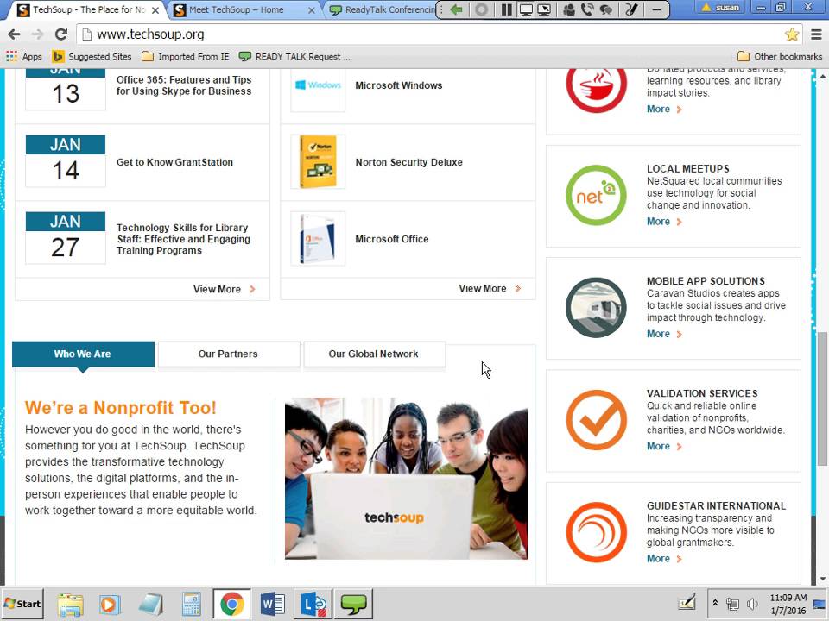Open the Office 365 Skype for Business event
Screen dimensions: 829x621
click(x=184, y=85)
